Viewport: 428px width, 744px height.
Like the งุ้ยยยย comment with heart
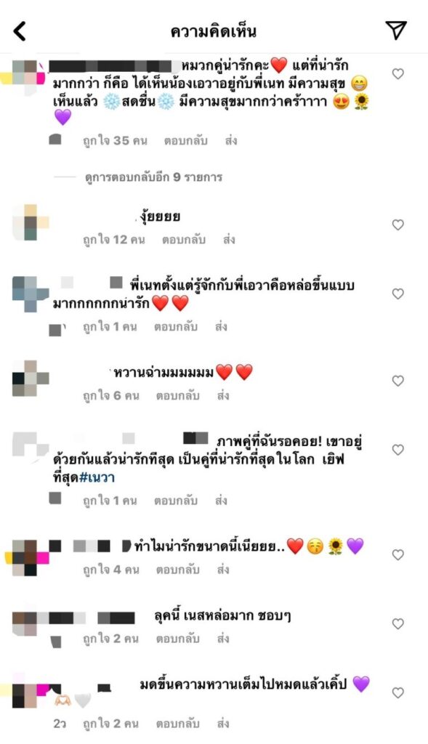(x=397, y=225)
